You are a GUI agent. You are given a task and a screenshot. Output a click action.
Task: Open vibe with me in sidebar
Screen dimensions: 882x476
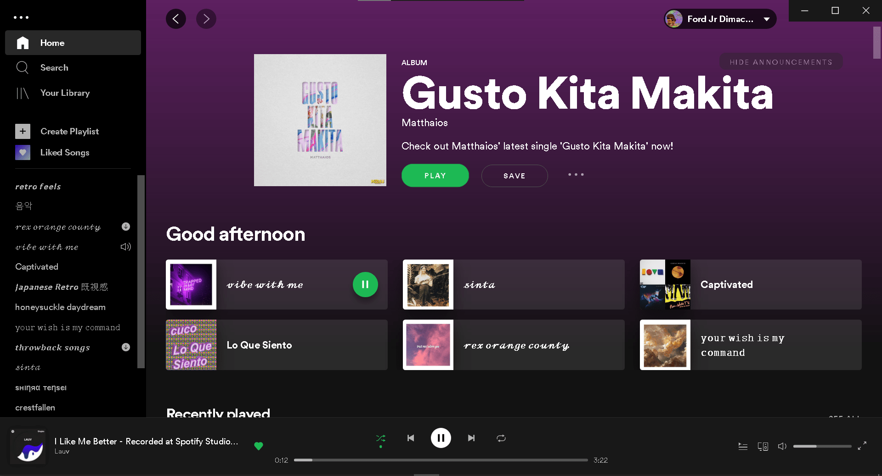[x=47, y=247]
